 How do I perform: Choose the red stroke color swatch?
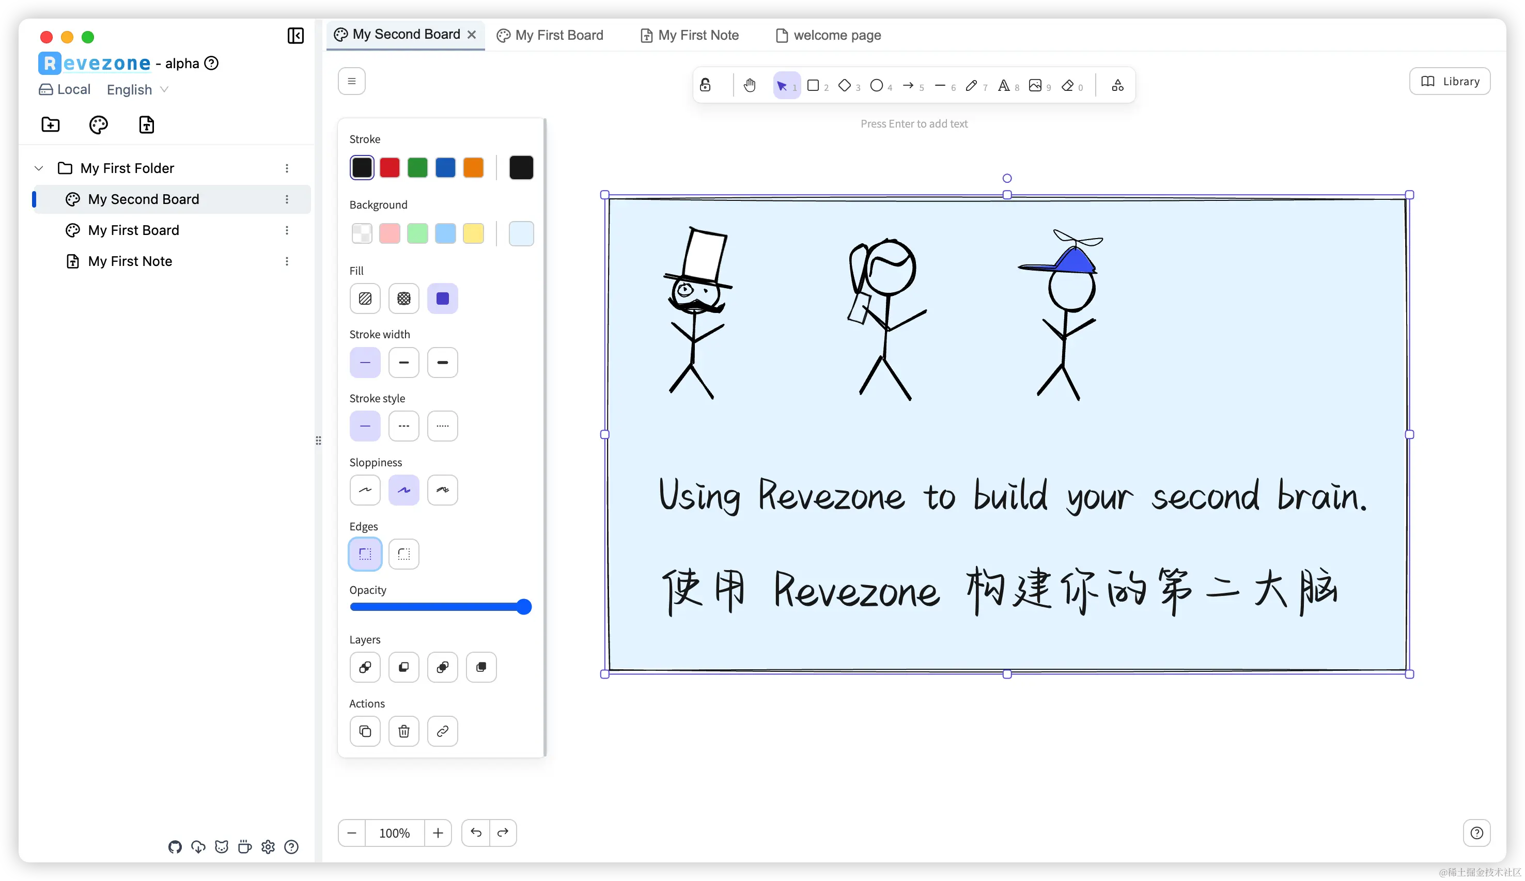point(390,167)
